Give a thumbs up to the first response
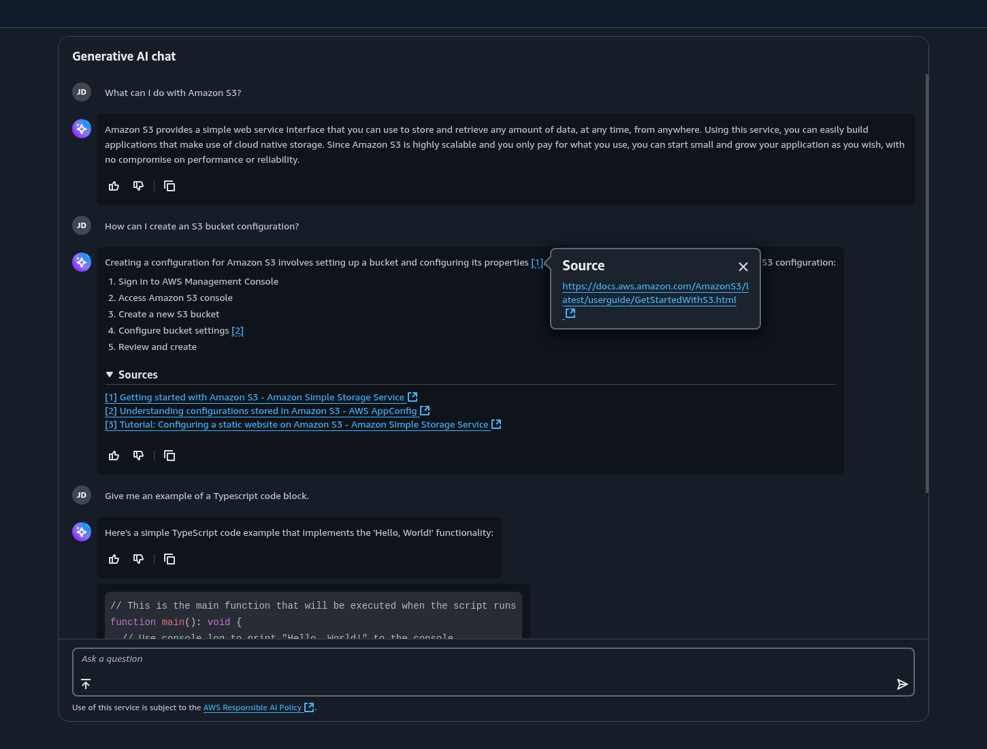The image size is (987, 749). 114,185
